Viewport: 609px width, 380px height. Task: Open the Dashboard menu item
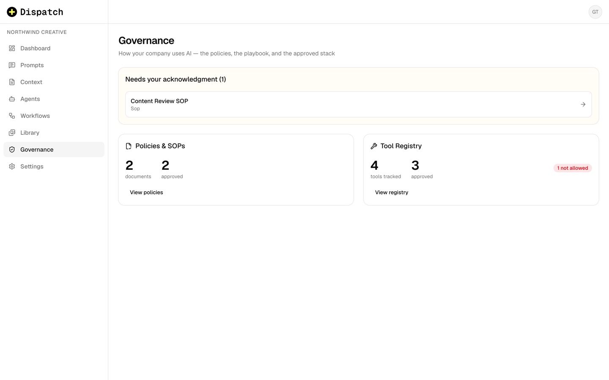54,48
